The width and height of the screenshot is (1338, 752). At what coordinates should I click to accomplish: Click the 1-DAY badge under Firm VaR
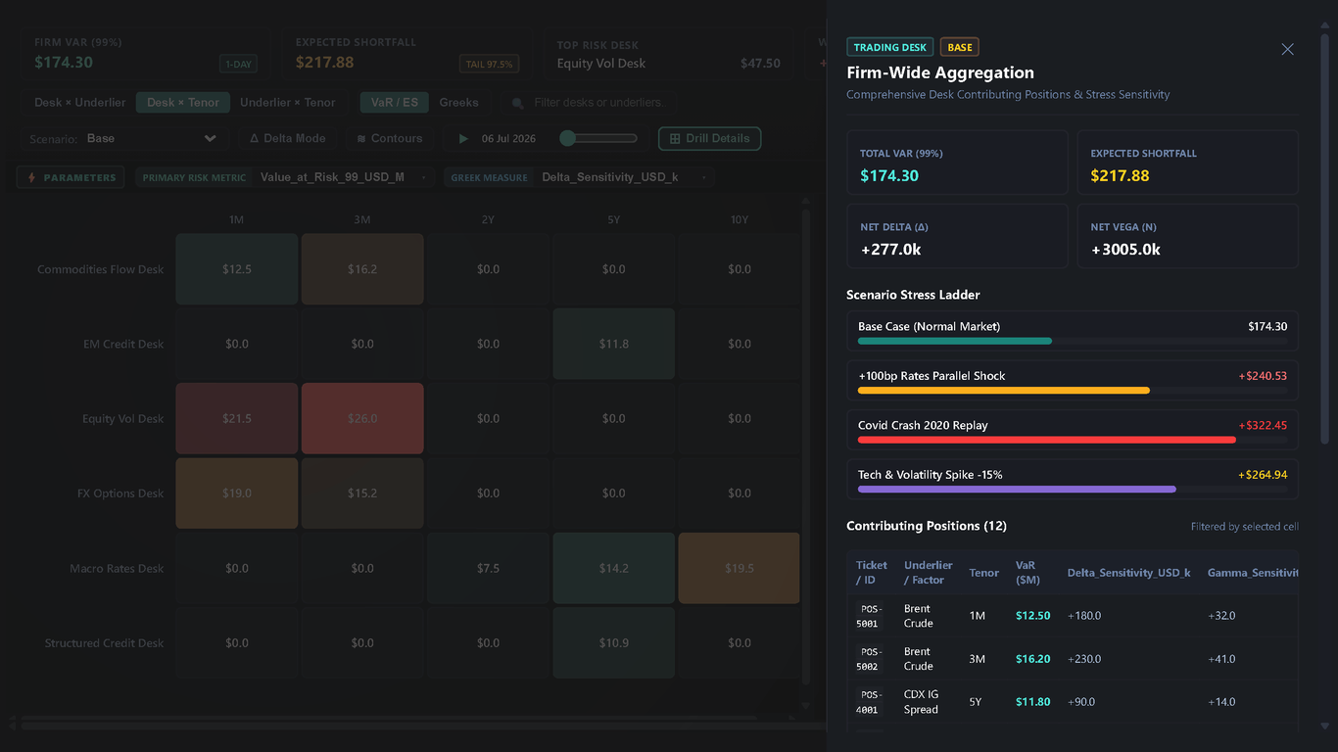tap(239, 65)
